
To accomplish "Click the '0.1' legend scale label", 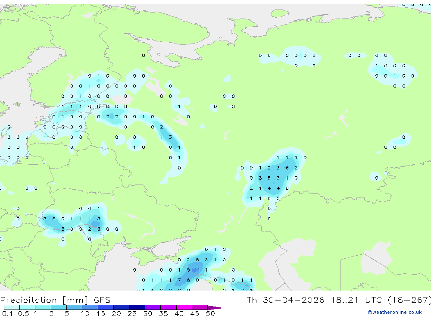I will tap(7, 313).
